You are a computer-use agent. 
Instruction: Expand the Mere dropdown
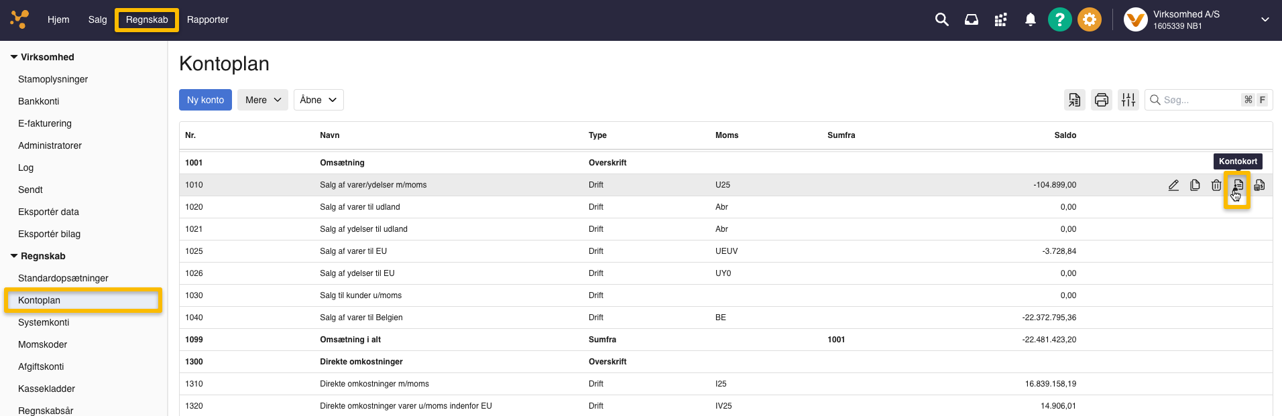(262, 100)
